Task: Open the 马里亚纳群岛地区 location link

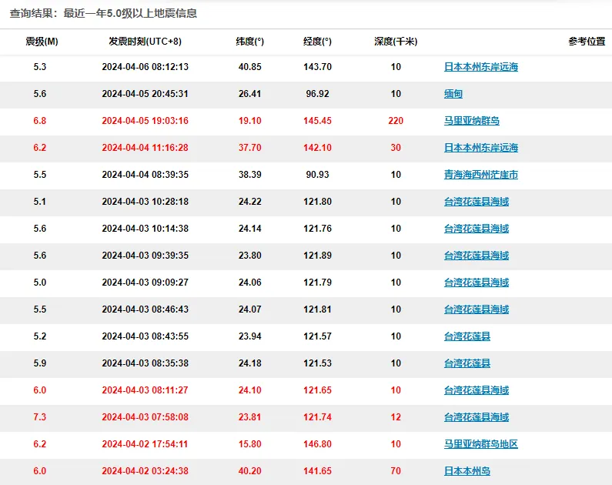Action: pos(481,443)
